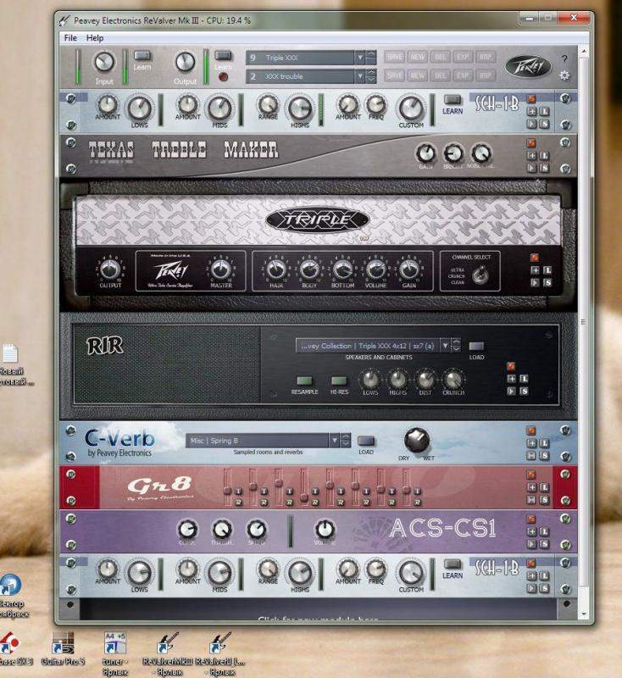This screenshot has height=678, width=622.
Task: Click the orange power button on Triple XXX amp
Action: (x=535, y=258)
